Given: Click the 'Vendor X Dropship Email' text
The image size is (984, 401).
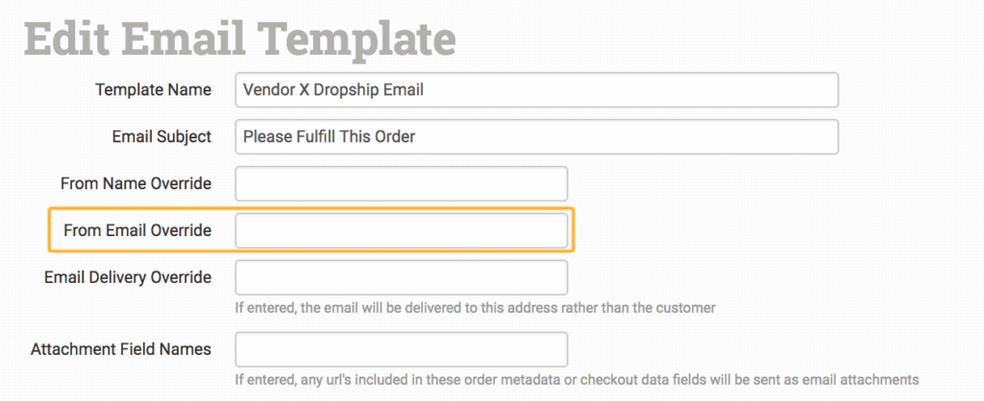Looking at the screenshot, I should (x=332, y=90).
